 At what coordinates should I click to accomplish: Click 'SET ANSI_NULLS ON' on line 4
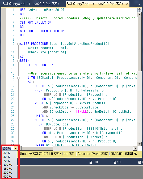point(36,23)
